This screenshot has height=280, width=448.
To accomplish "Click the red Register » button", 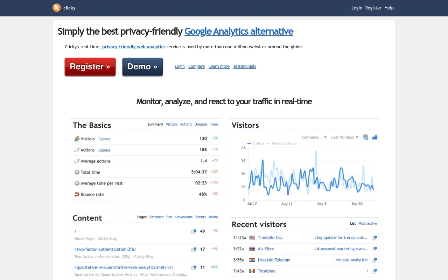I will click(90, 66).
